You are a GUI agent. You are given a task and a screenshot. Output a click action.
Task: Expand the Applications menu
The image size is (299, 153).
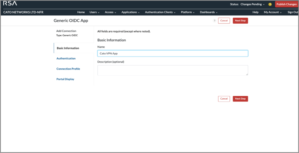[x=131, y=12]
